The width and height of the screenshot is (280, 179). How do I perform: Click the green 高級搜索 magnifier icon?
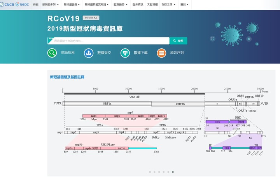52,53
